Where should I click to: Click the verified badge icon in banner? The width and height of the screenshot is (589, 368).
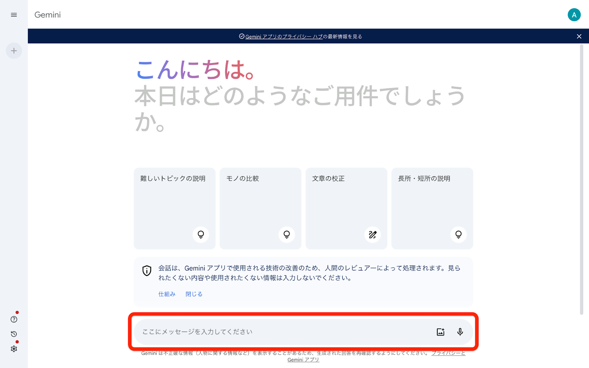[241, 36]
